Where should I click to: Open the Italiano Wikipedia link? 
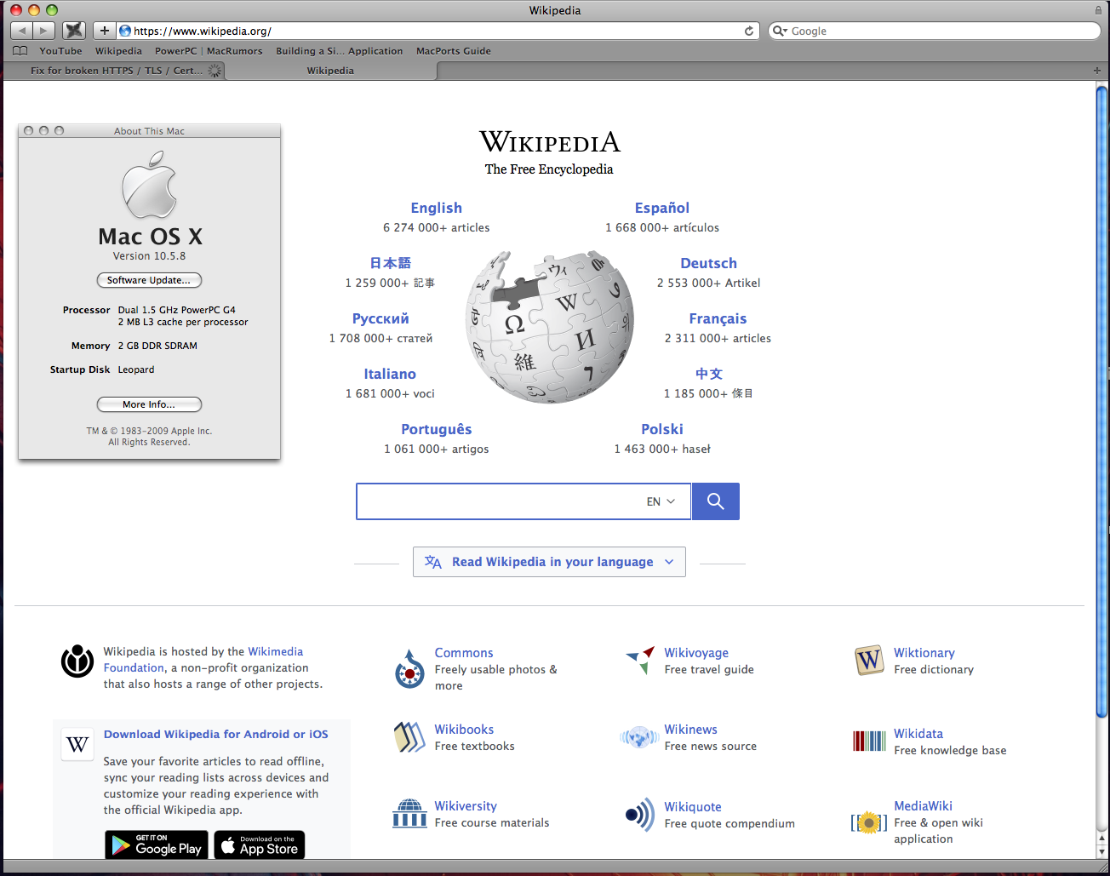coord(390,374)
